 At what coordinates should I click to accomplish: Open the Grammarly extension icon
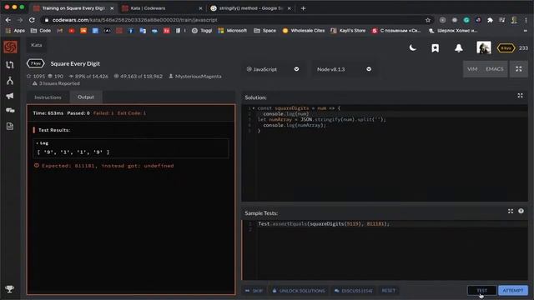[466, 20]
